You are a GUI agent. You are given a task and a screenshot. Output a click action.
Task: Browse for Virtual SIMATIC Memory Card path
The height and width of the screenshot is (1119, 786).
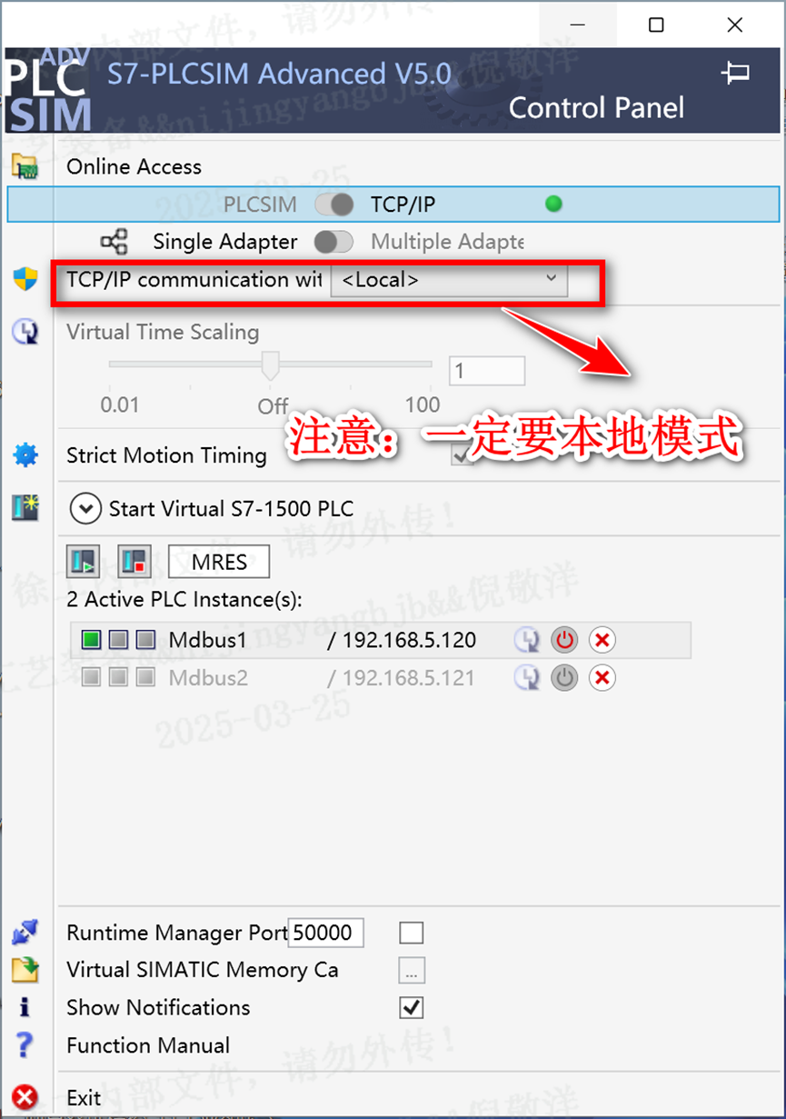click(x=412, y=971)
